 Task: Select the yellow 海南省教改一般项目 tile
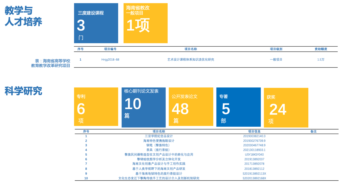(145, 23)
